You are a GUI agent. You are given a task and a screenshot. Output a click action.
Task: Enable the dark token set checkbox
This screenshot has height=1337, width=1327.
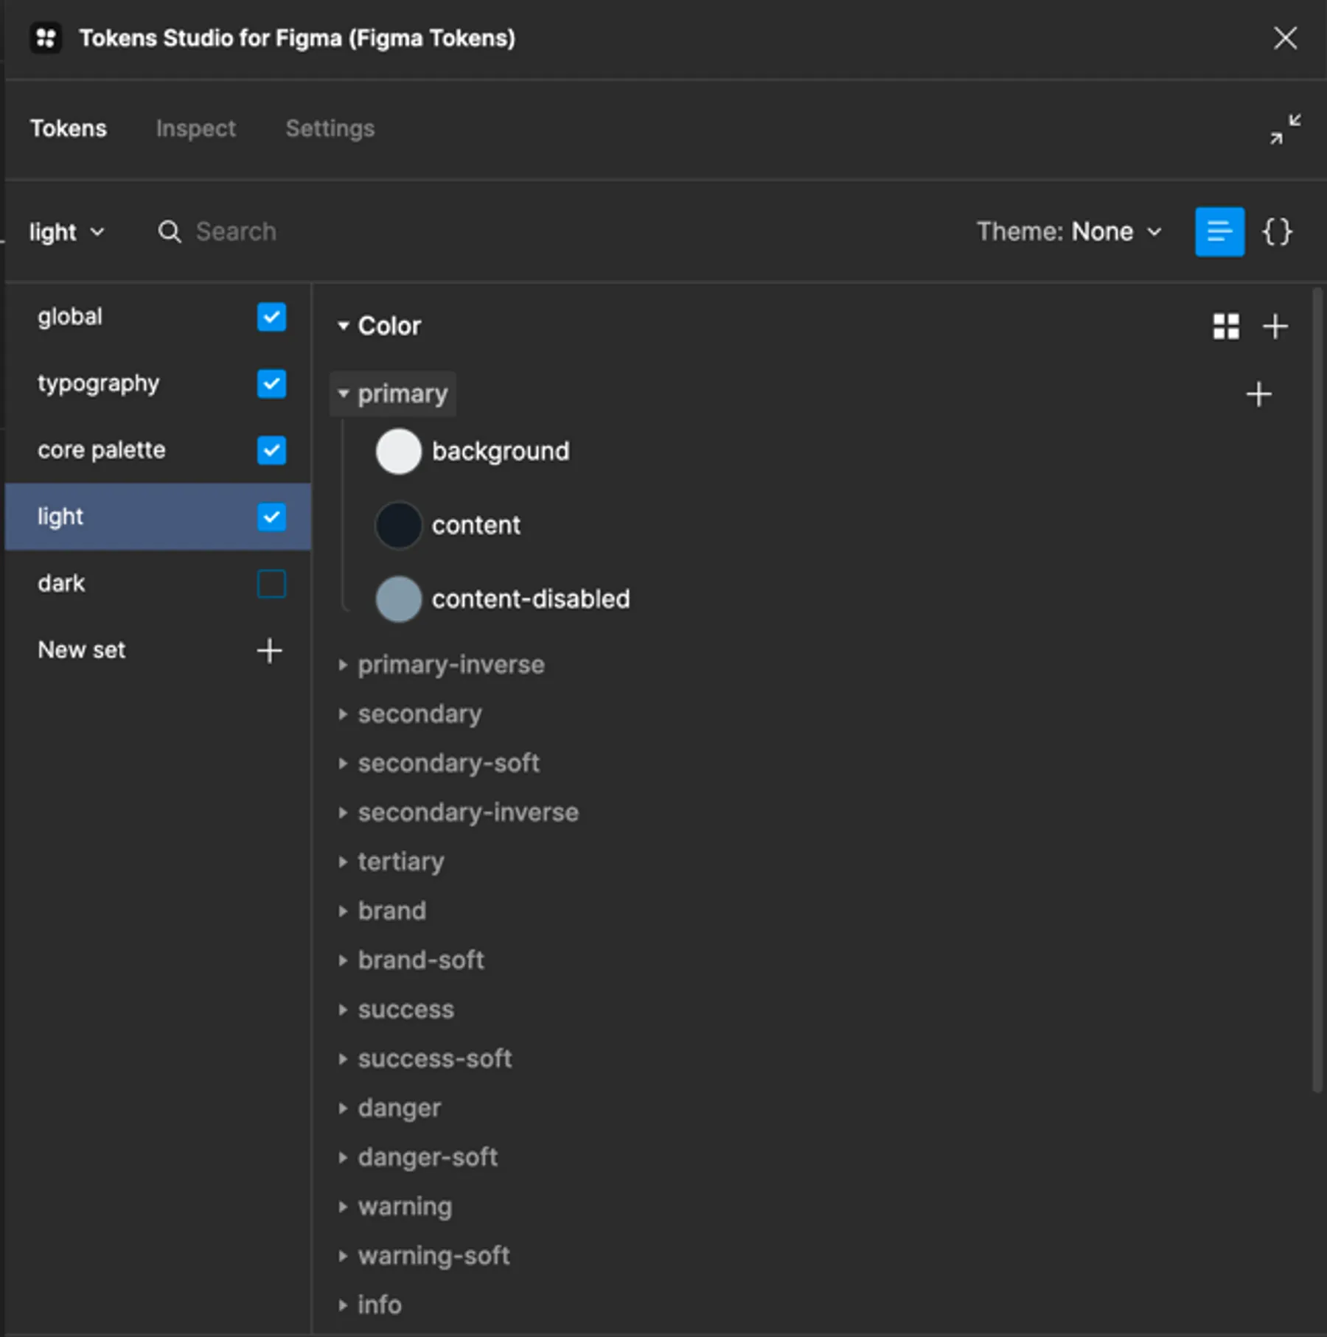click(x=271, y=584)
